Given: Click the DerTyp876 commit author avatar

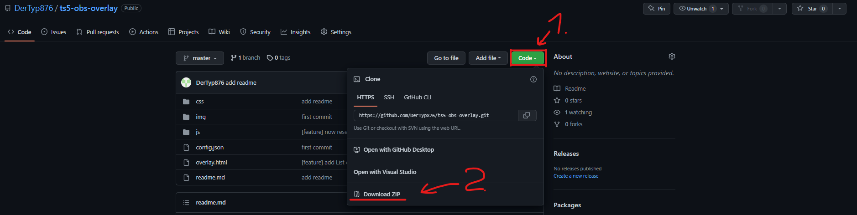Looking at the screenshot, I should pos(186,82).
